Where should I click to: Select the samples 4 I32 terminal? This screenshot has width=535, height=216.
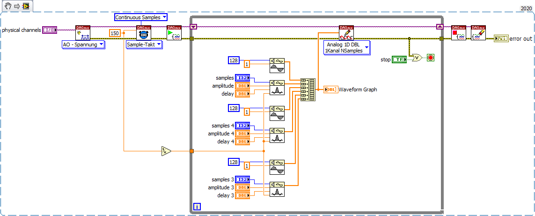[242, 126]
